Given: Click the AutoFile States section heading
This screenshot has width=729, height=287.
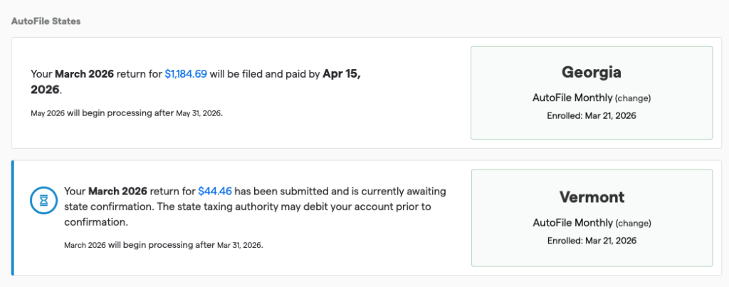Looking at the screenshot, I should point(46,21).
